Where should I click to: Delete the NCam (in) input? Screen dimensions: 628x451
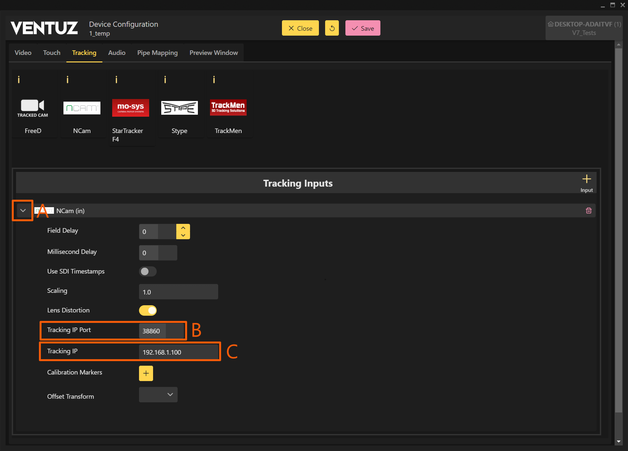tap(588, 211)
